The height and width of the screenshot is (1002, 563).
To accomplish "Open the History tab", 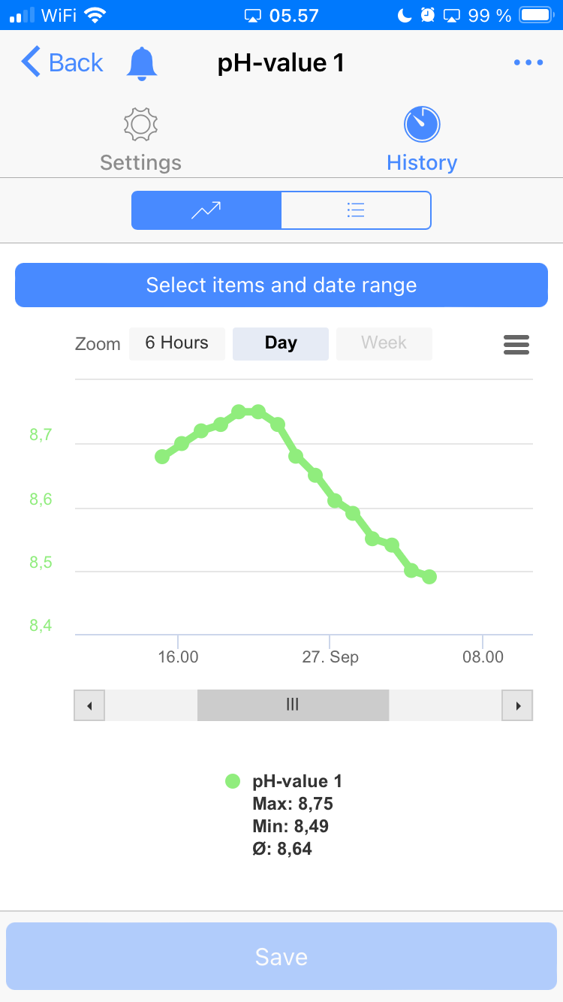I will (422, 162).
